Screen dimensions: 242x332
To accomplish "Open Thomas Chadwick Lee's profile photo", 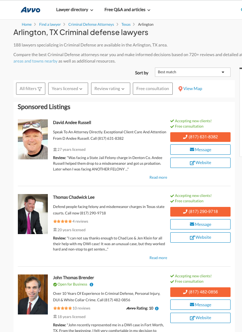I will pos(33,214).
